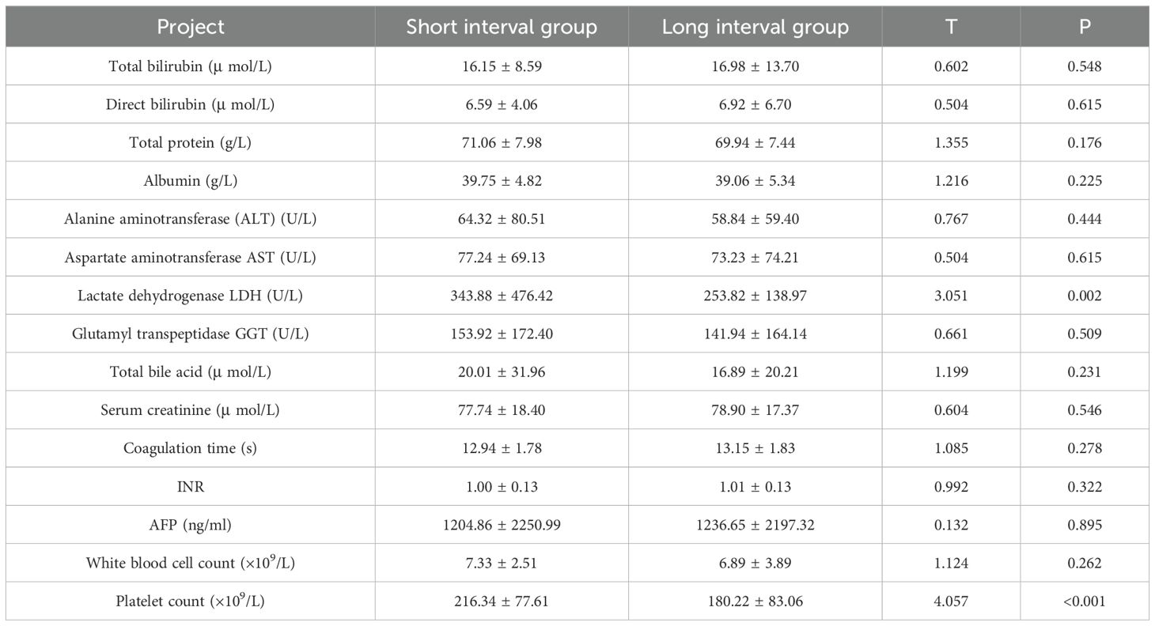Select Lactate dehydrogenase LDH row label
The height and width of the screenshot is (626, 1155).
(x=191, y=296)
